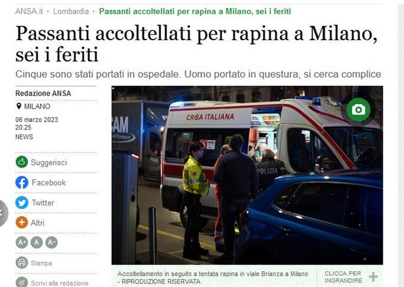Decrease font size with A- button

pyautogui.click(x=52, y=243)
